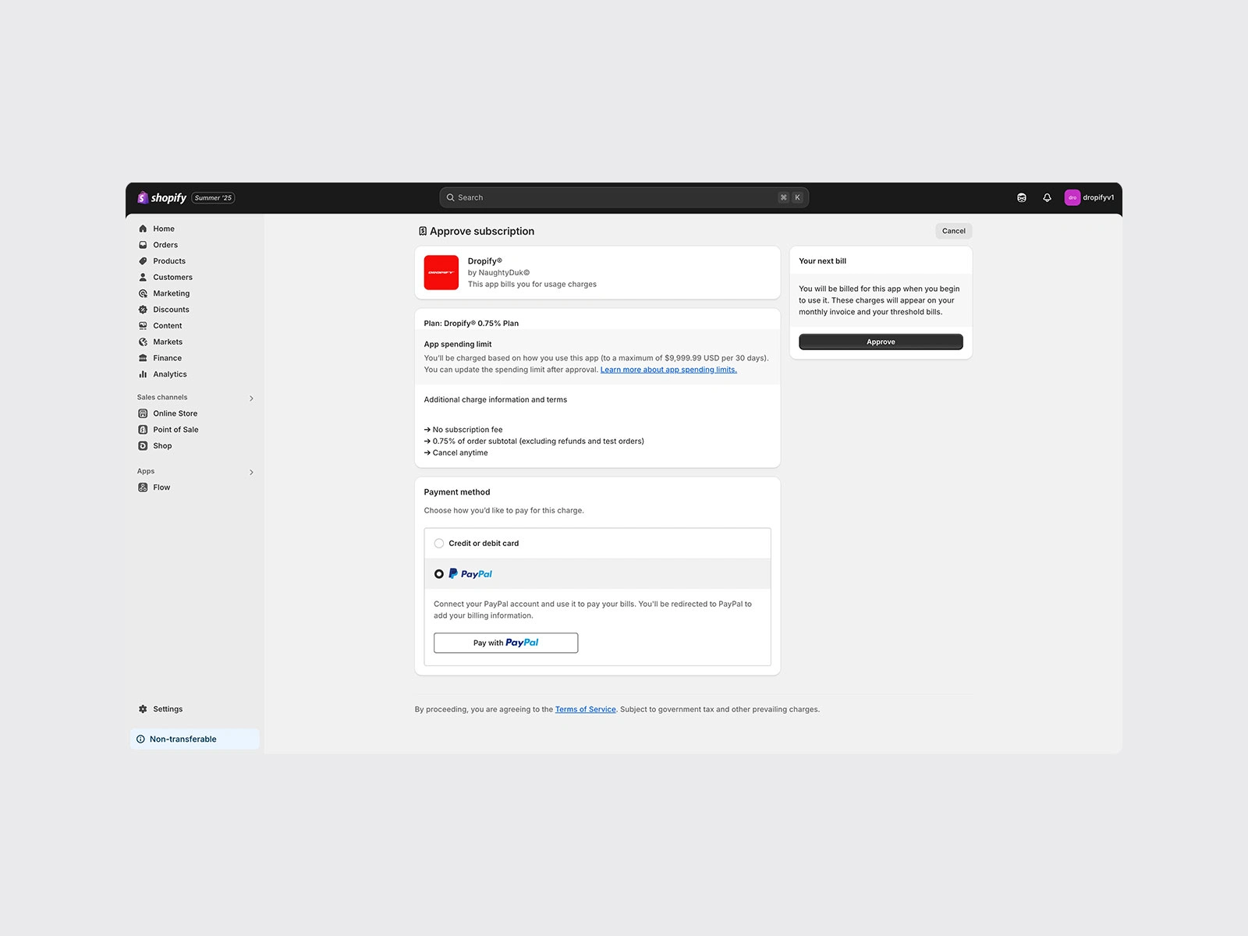This screenshot has height=936, width=1248.
Task: Click the Shop channel icon
Action: coord(143,446)
